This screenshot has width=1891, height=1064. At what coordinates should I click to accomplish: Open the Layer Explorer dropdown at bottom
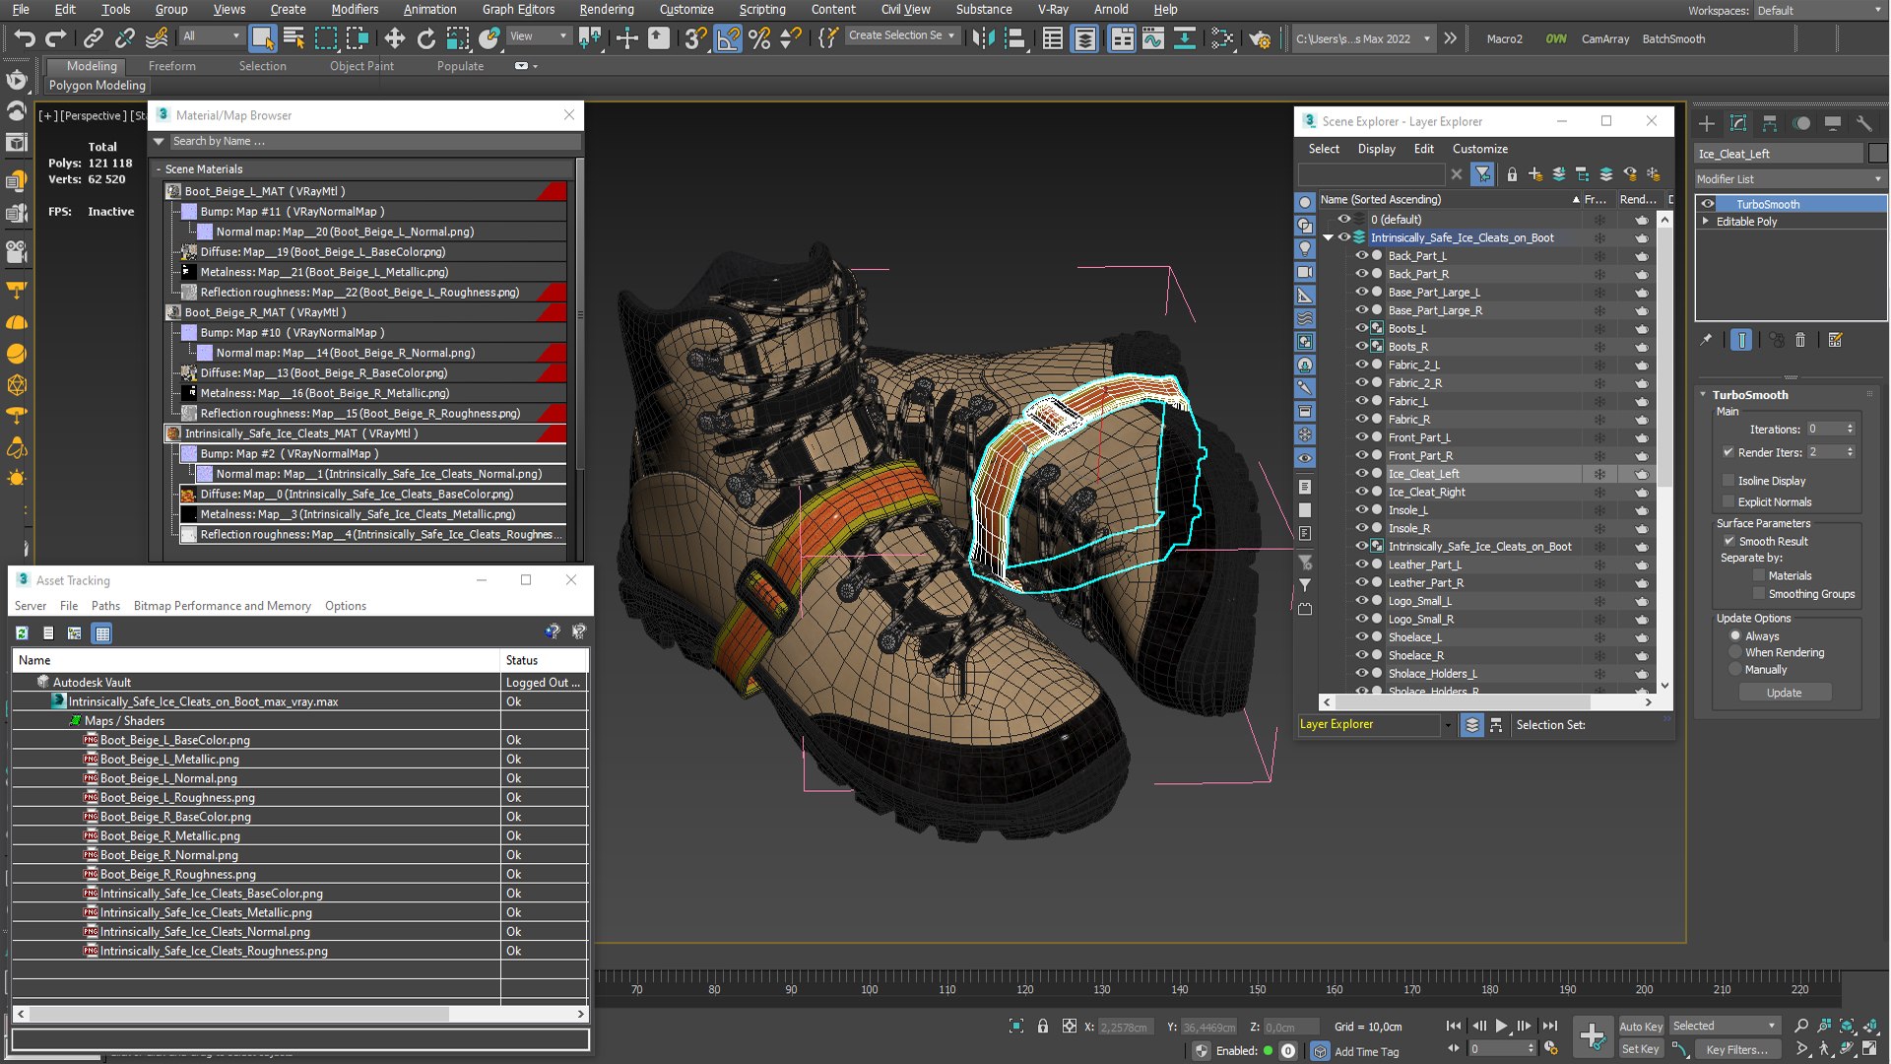[x=1447, y=724]
